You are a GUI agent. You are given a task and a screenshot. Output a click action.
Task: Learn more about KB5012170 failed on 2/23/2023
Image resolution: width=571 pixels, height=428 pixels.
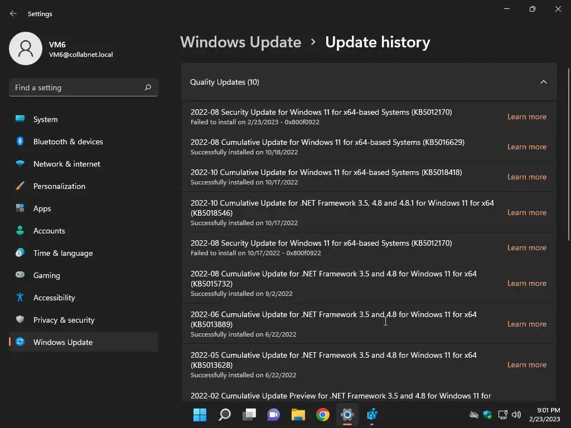[526, 116]
